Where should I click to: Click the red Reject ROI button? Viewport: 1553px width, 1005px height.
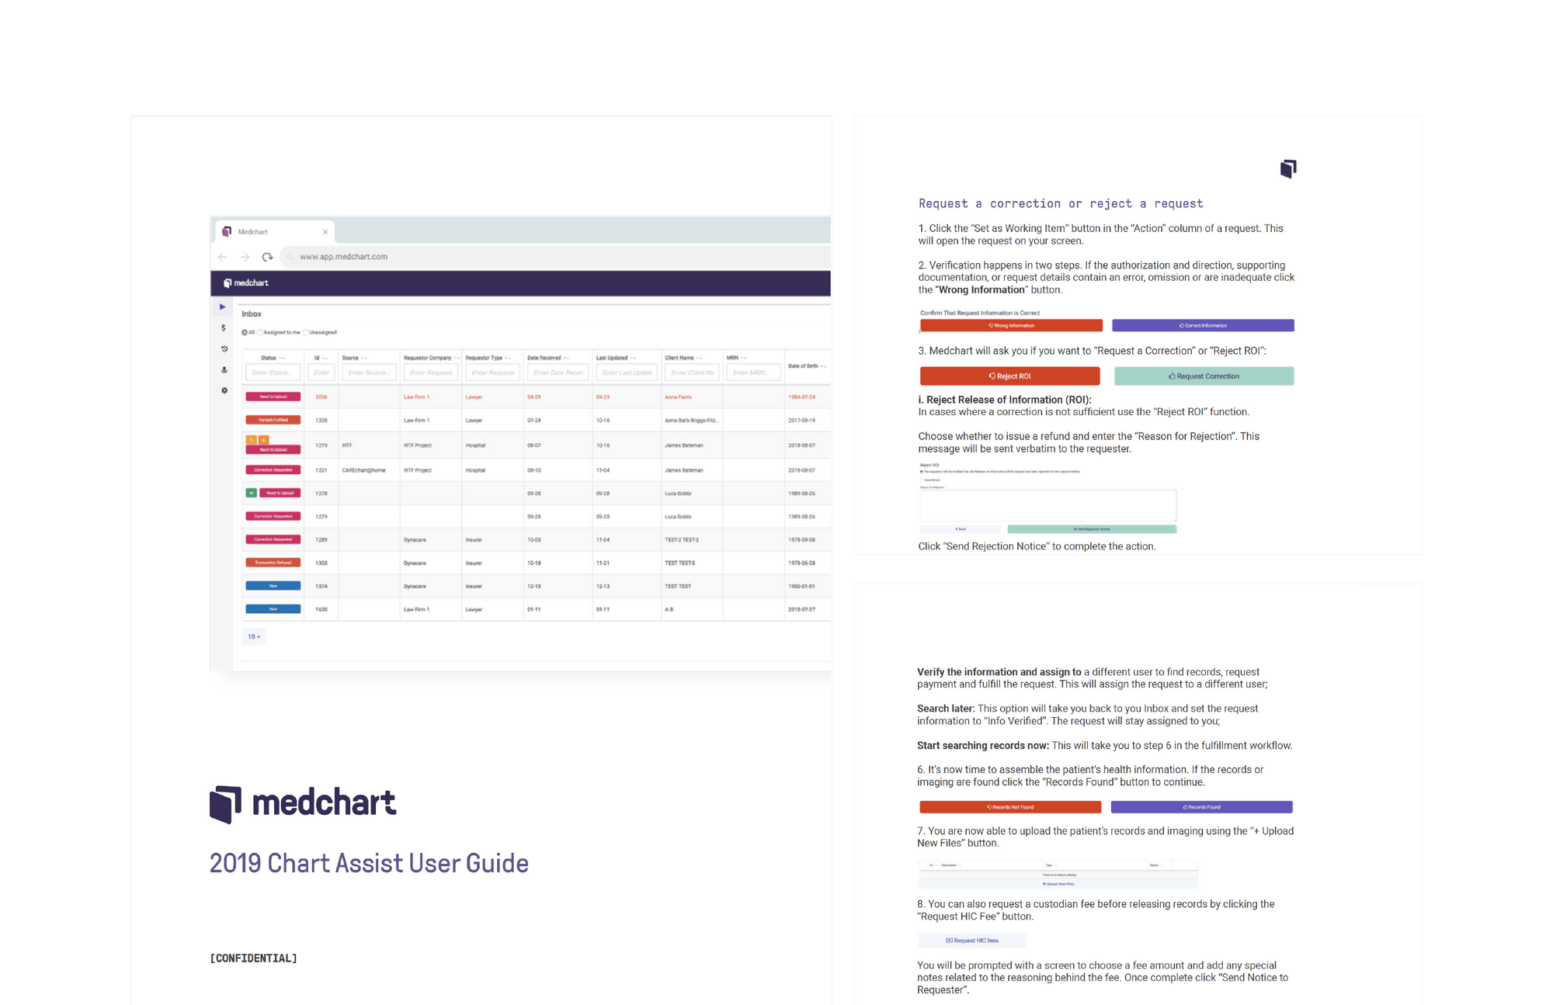click(1009, 376)
